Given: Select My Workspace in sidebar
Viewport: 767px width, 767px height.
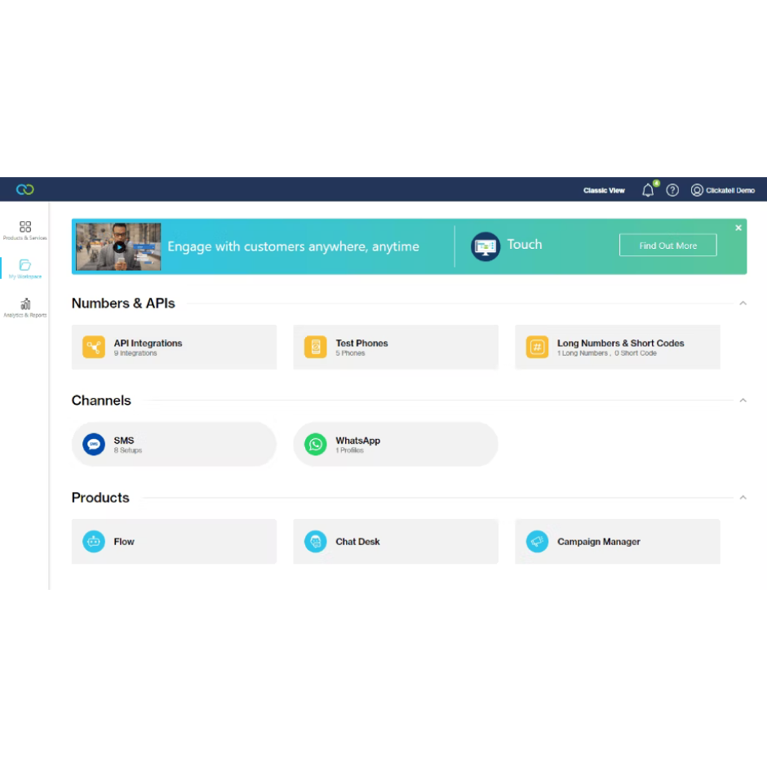Looking at the screenshot, I should 25,269.
